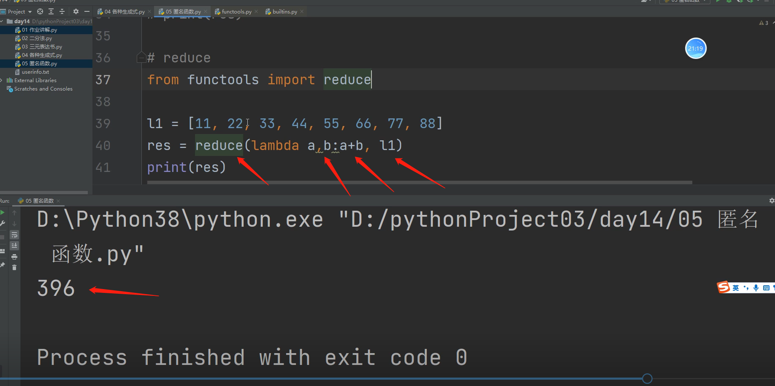Click the locate current file crosshair icon
The height and width of the screenshot is (386, 775).
(40, 11)
